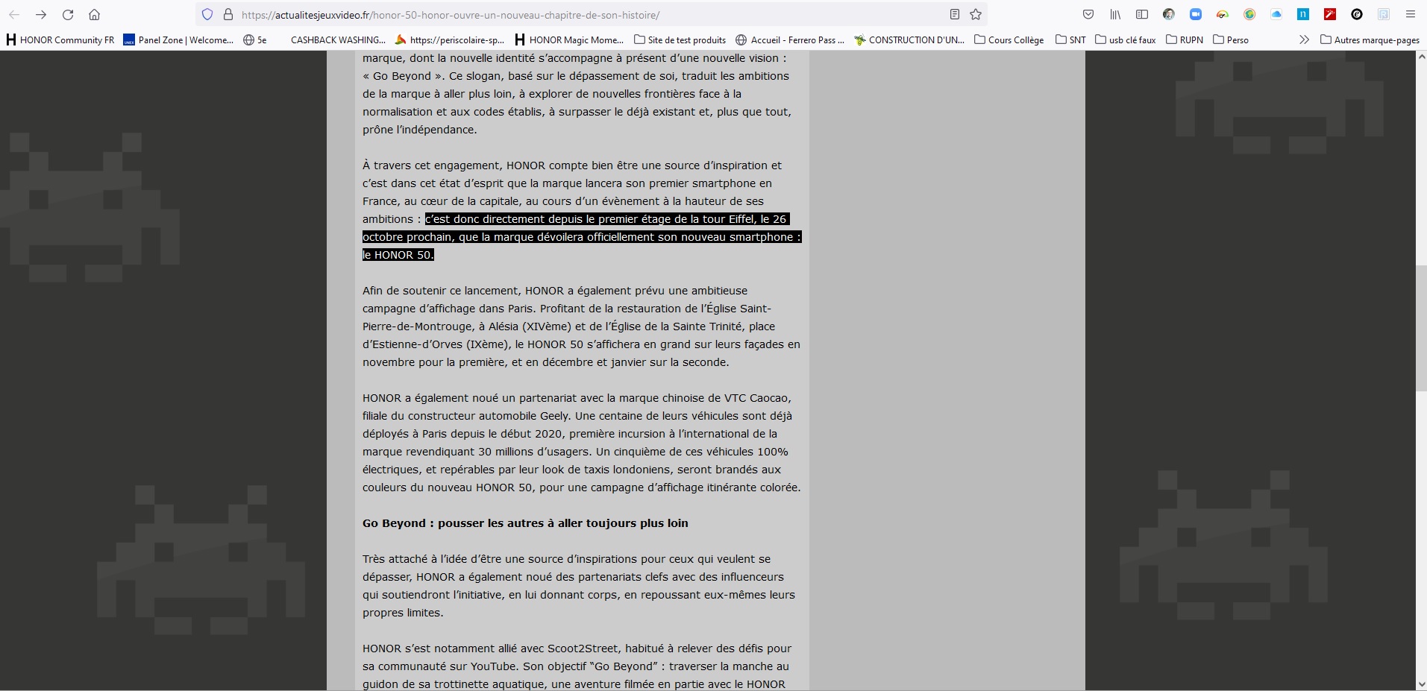Open the iCloud extension
This screenshot has width=1427, height=691.
(1277, 14)
